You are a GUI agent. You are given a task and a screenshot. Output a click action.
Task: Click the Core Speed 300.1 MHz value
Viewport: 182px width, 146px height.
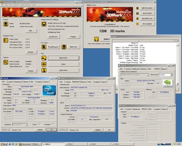[19, 111]
